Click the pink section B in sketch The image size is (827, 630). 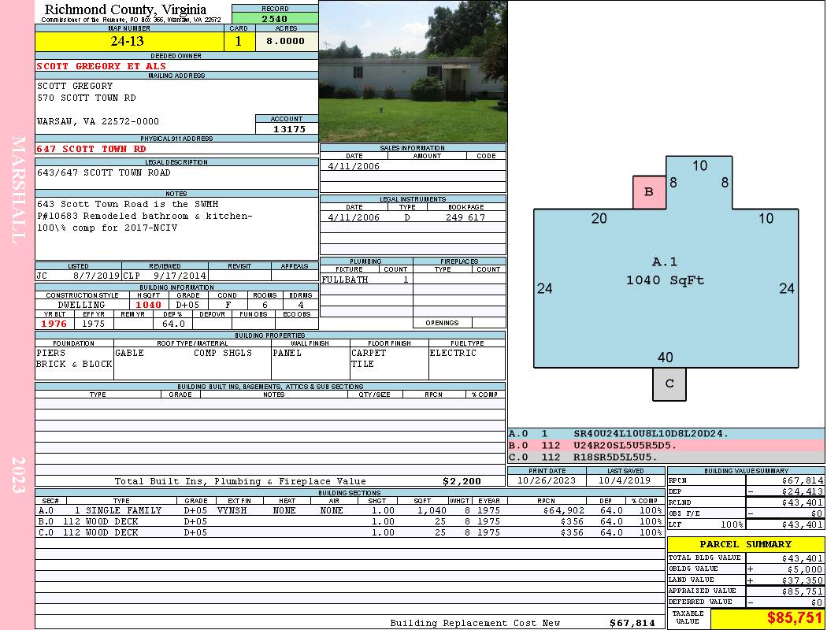coord(649,192)
